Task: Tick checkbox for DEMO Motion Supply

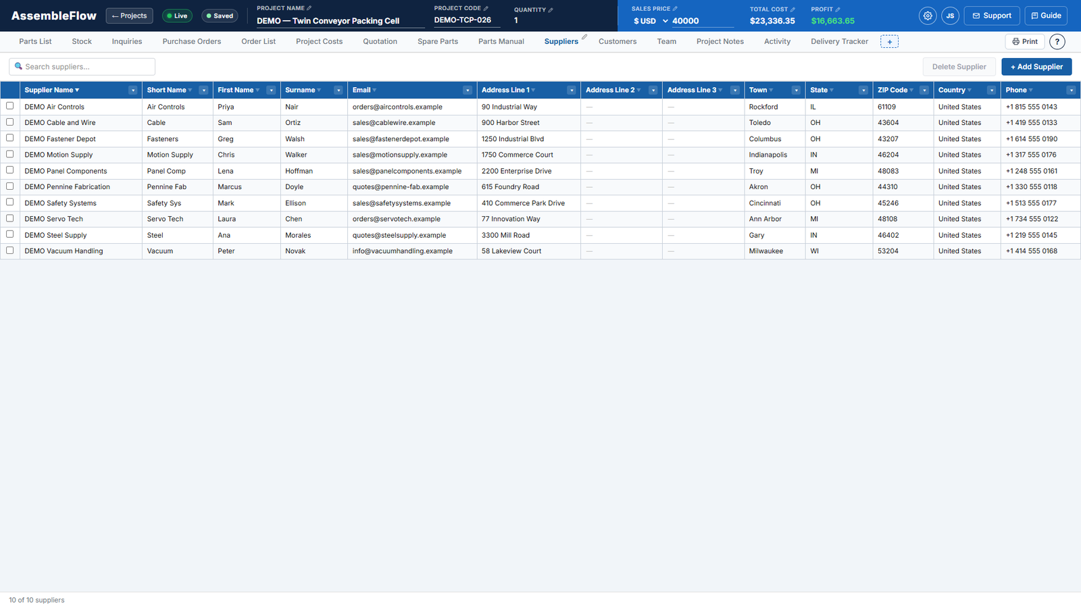Action: [10, 154]
